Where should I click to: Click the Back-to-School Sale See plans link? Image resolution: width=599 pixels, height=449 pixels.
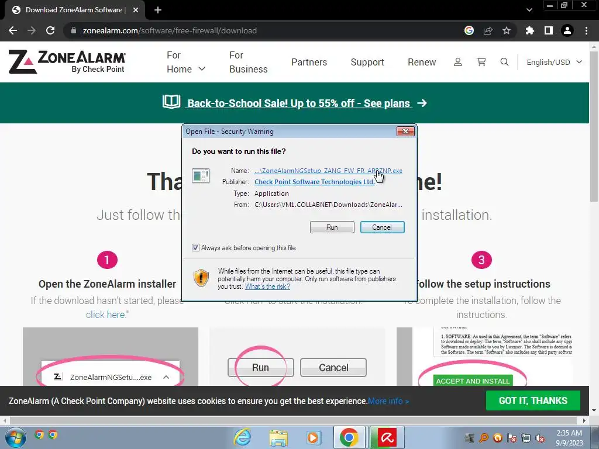point(298,103)
